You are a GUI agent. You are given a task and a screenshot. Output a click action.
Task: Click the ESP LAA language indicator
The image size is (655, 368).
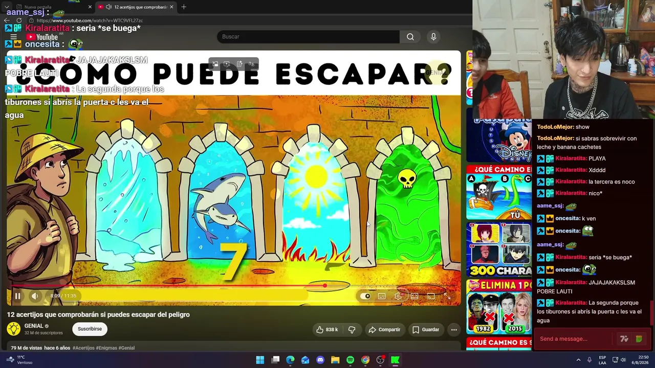602,360
